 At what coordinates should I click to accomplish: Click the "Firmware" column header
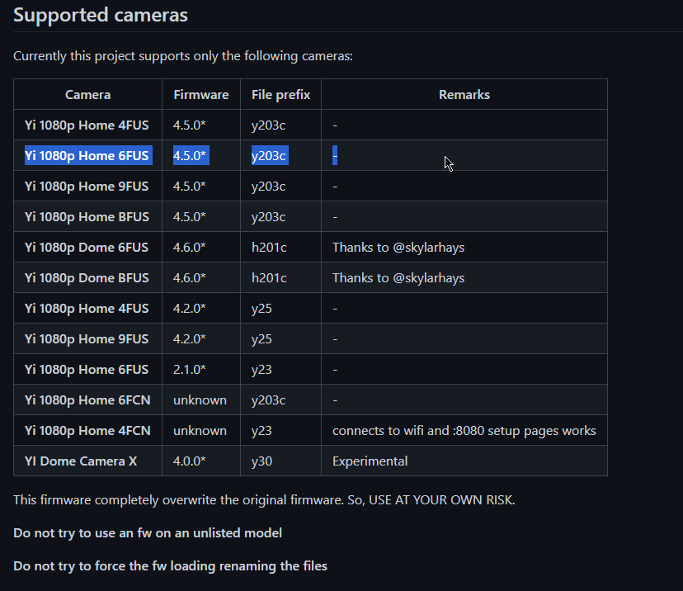pyautogui.click(x=201, y=94)
